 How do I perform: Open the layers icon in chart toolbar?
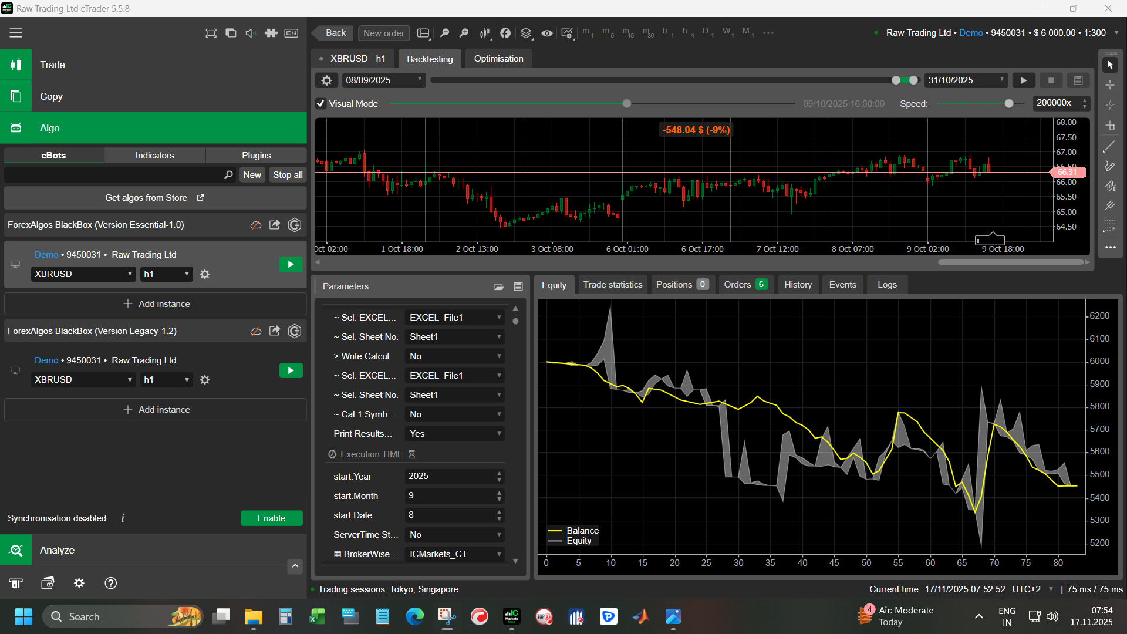526,33
